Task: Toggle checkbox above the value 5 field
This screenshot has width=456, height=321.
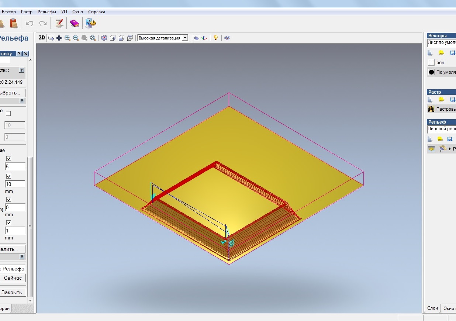Action: click(x=8, y=158)
